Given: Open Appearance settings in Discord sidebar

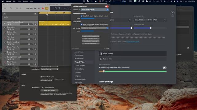Looking at the screenshot, I should [79, 55].
